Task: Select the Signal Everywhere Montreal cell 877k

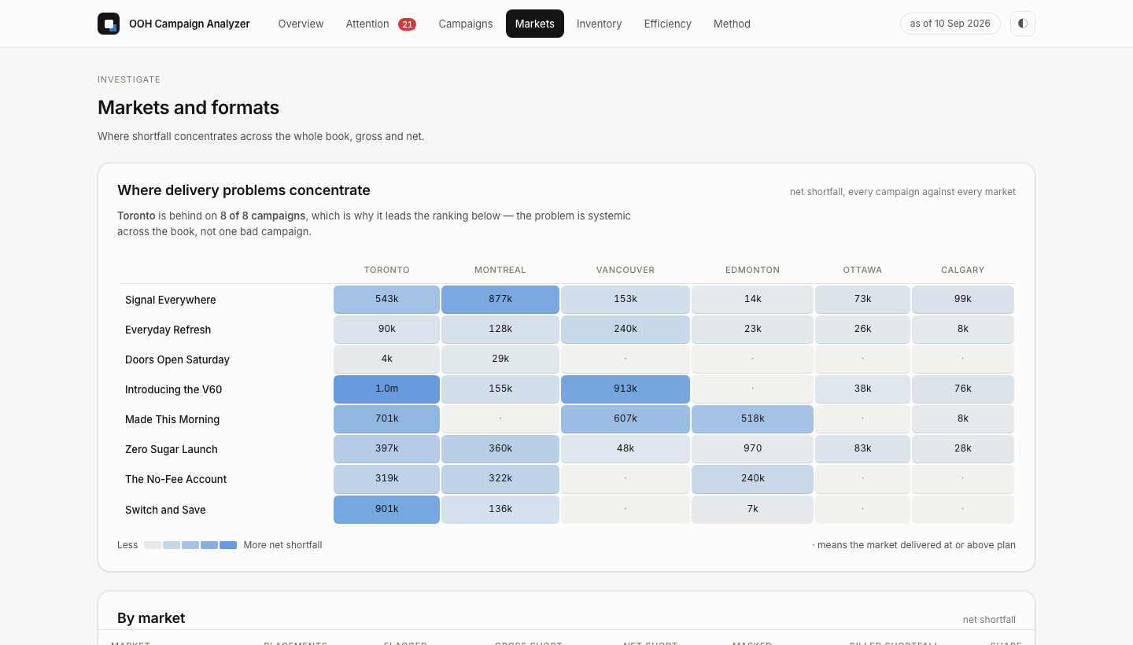Action: pos(500,299)
